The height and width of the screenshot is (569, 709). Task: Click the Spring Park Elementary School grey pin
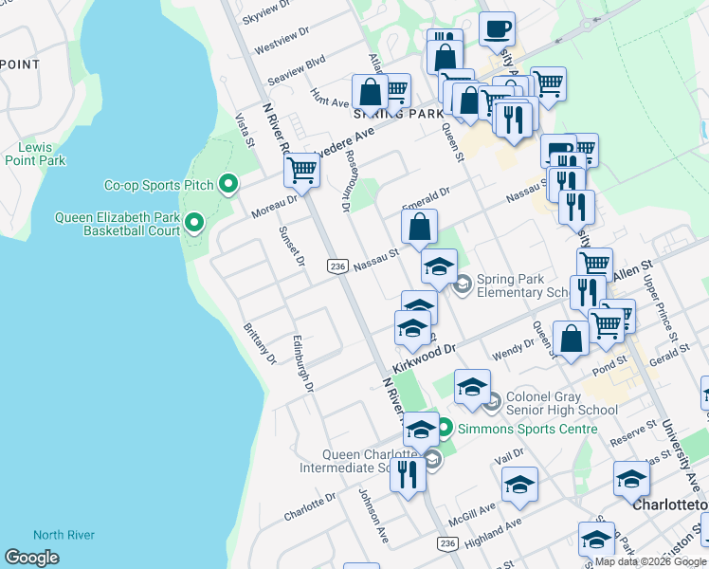click(x=463, y=285)
